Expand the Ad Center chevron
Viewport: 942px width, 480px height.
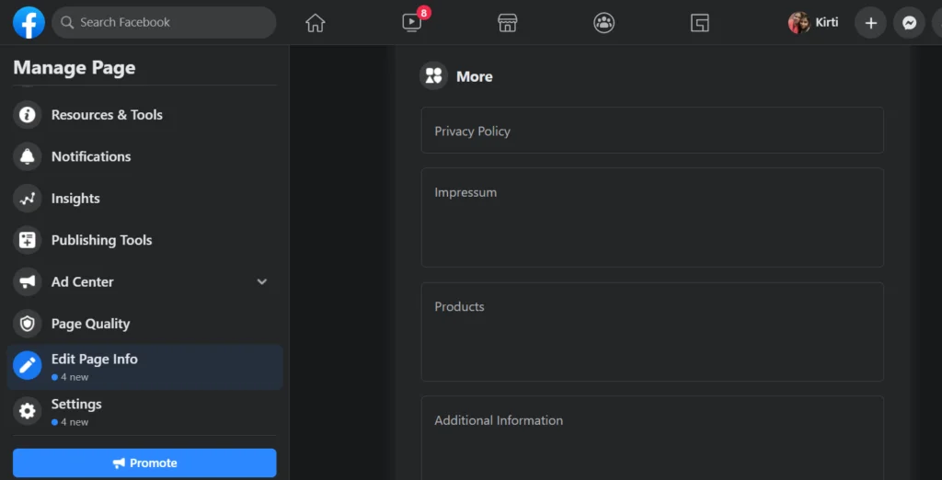click(x=262, y=282)
